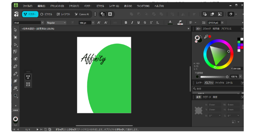The height and width of the screenshot is (133, 255).
Task: Click the text highlight color icon
Action: (180, 23)
